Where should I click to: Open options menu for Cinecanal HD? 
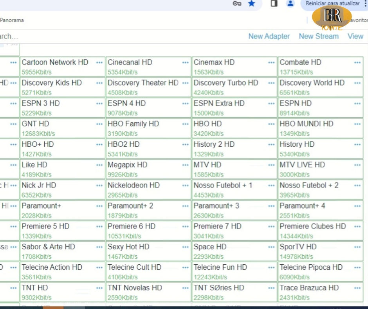pos(186,63)
